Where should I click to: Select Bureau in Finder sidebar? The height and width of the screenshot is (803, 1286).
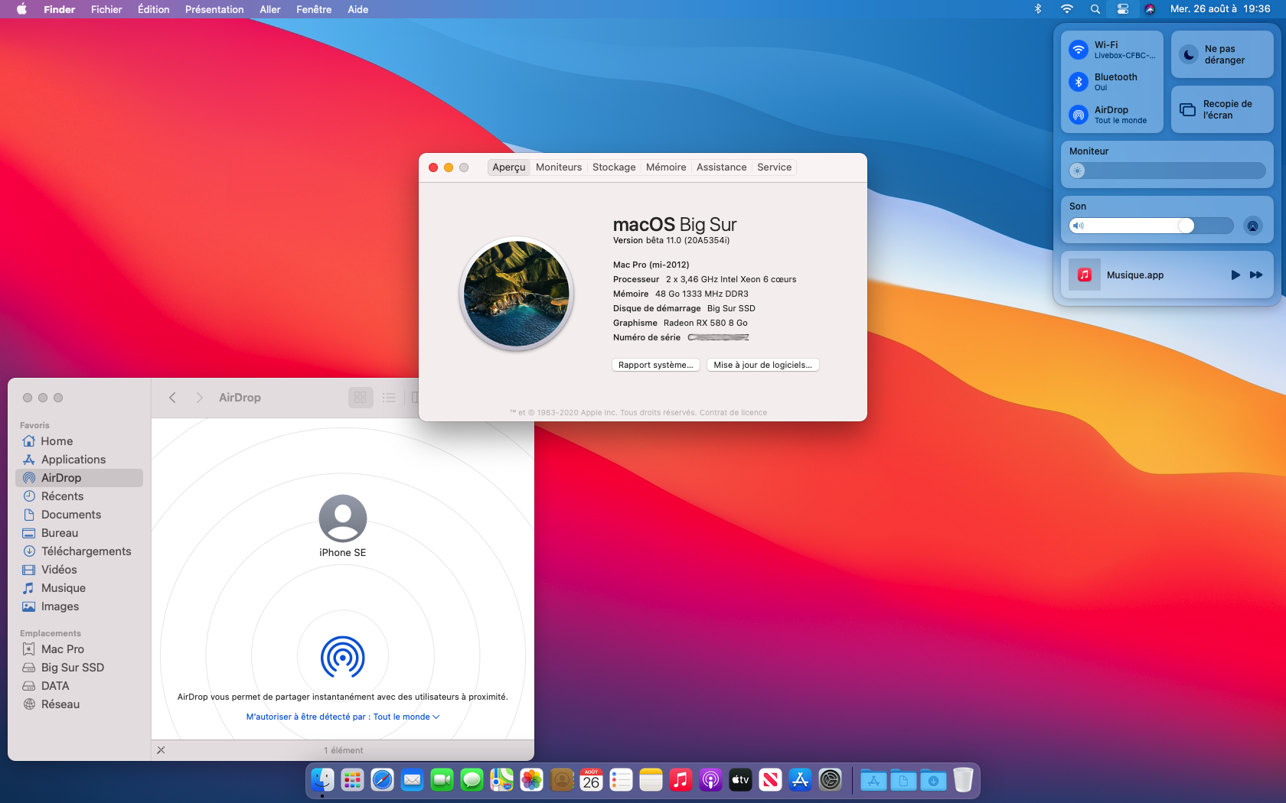[79, 533]
